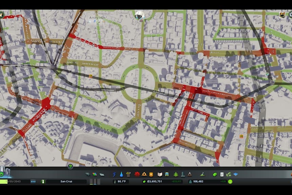Click the city happiness smiley face

[230, 182]
